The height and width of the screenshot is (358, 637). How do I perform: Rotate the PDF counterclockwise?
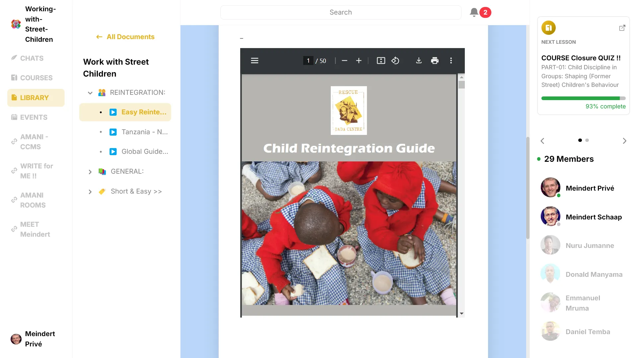395,61
